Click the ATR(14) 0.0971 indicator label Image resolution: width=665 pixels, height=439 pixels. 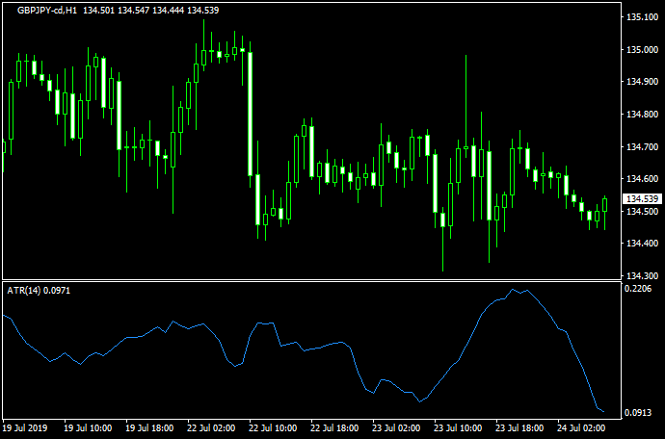pyautogui.click(x=39, y=290)
